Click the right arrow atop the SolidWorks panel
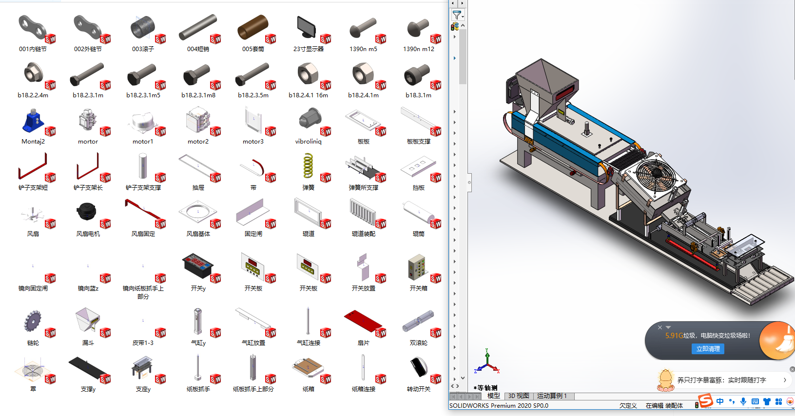The width and height of the screenshot is (795, 416). point(462,3)
